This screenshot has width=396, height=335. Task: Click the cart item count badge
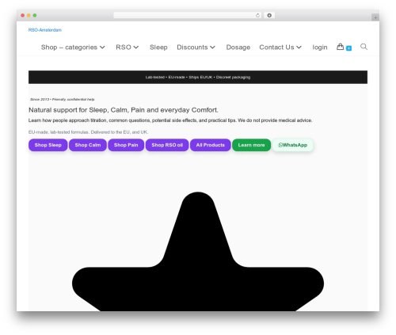tap(348, 48)
